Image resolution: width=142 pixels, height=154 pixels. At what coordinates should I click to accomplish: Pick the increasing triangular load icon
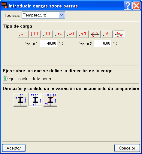pos(71,34)
